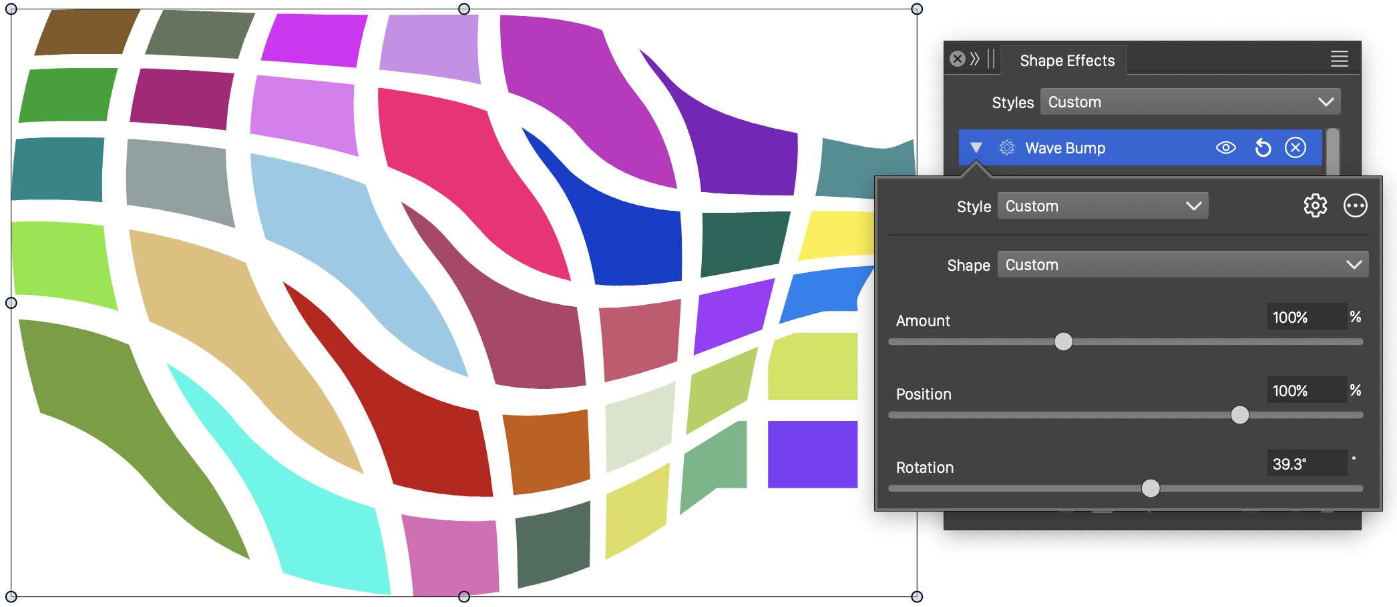1397x607 pixels.
Task: Click the Rotation slider handle
Action: [1150, 489]
